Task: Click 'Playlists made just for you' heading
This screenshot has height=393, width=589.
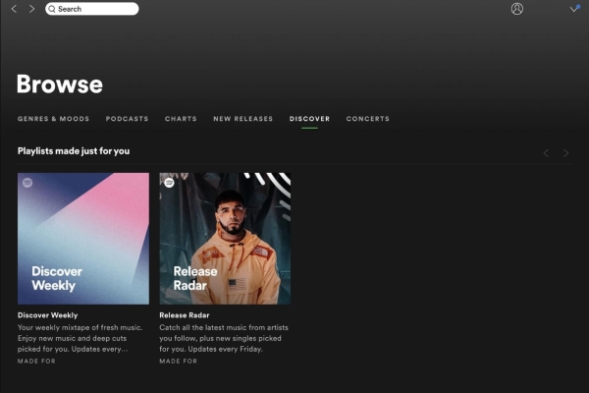Action: coord(74,151)
